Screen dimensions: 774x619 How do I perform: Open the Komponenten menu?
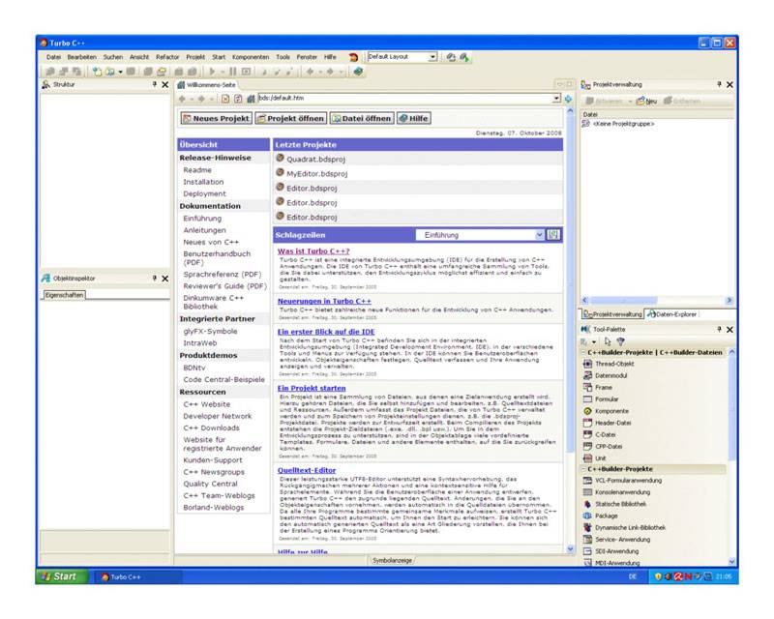(x=250, y=57)
